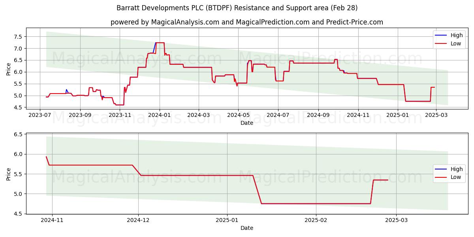Click the '5.5' y-axis label in bottom chart
The width and height of the screenshot is (474, 237).
point(19,174)
